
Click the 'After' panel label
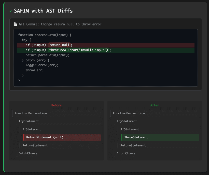pyautogui.click(x=155, y=105)
